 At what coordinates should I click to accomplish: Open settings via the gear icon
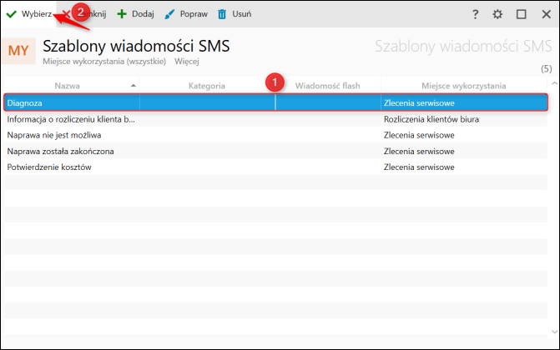pos(497,14)
